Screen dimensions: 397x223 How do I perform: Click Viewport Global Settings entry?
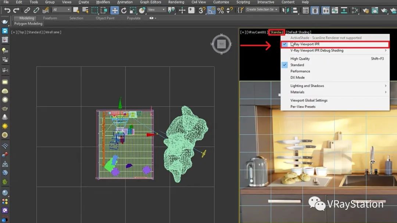pos(309,100)
